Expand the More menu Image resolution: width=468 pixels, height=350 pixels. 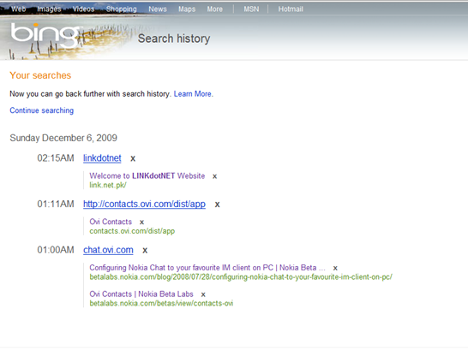pos(215,9)
